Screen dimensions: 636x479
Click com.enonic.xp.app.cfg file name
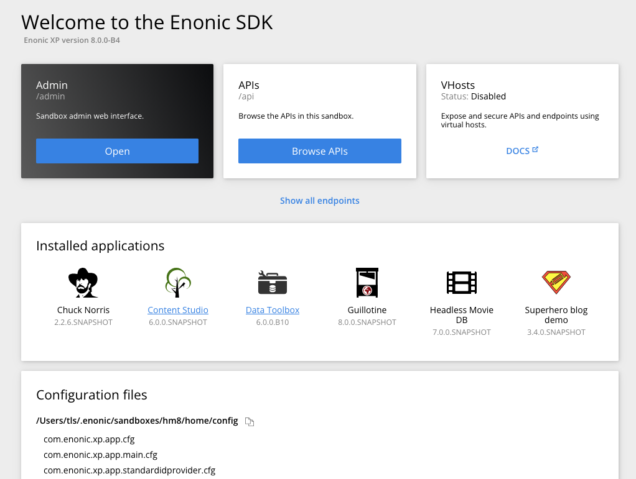point(89,439)
